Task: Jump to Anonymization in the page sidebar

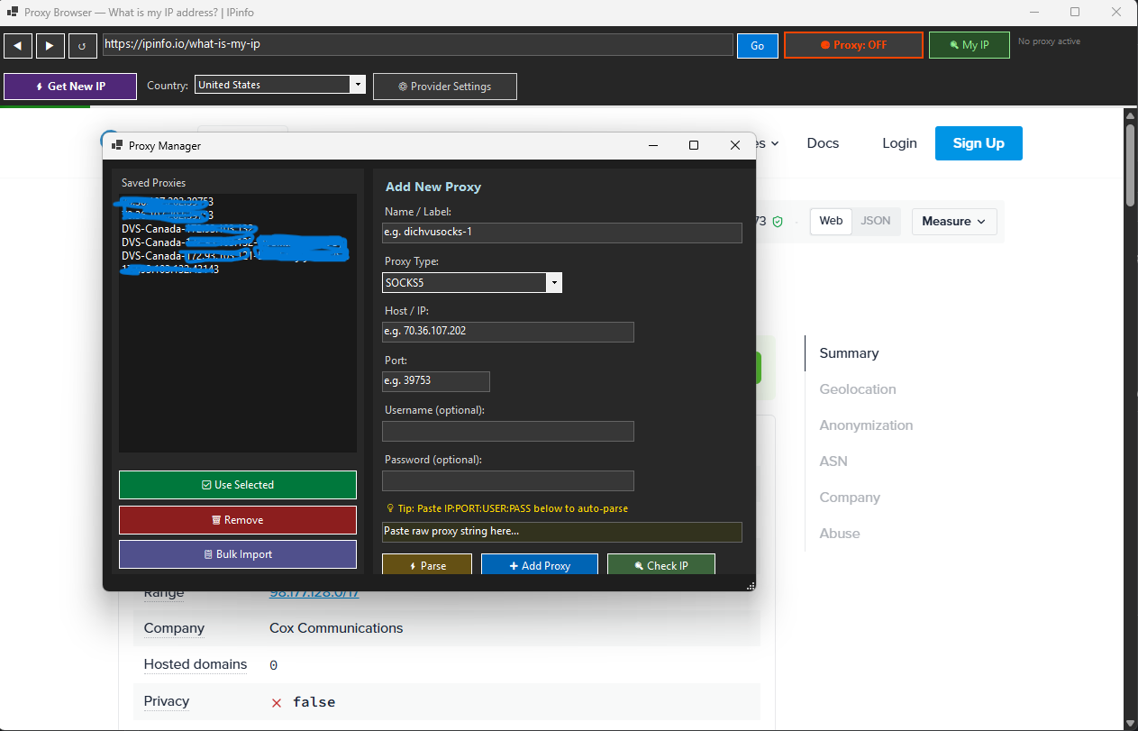Action: tap(866, 425)
